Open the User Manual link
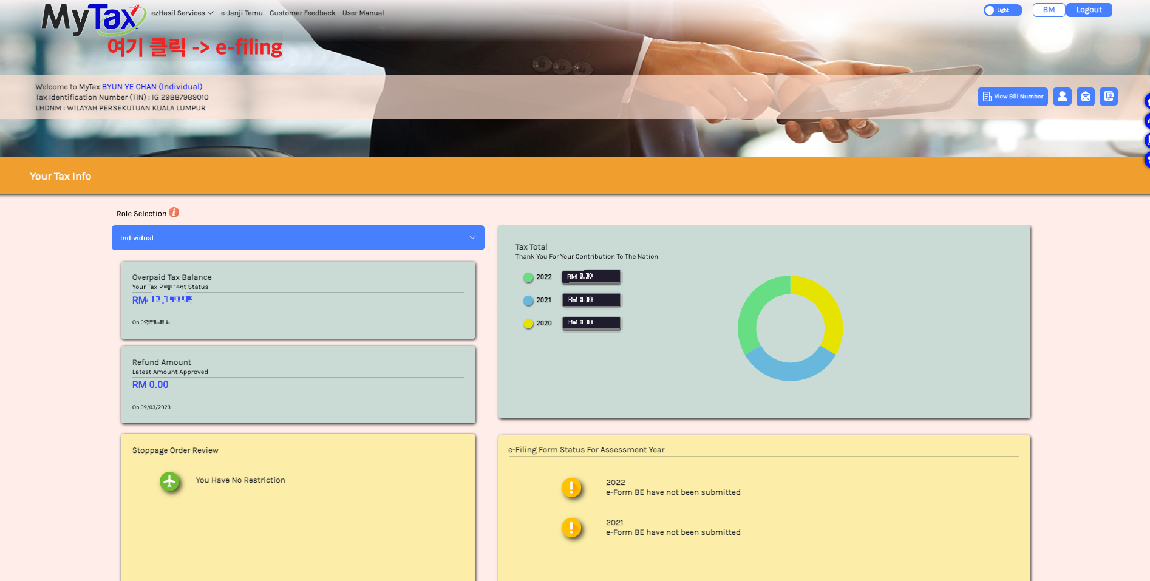 point(363,13)
